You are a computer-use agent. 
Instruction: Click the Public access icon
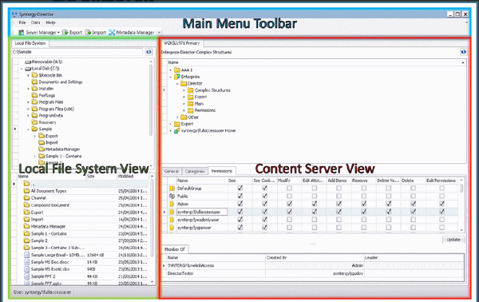[172, 196]
